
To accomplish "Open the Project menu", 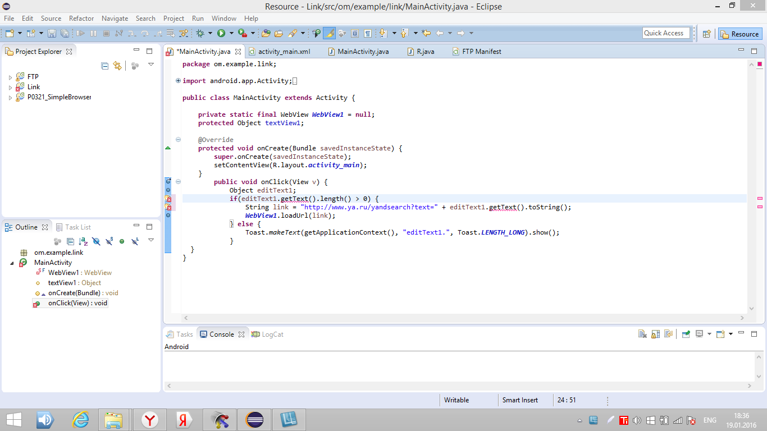I will [x=174, y=19].
